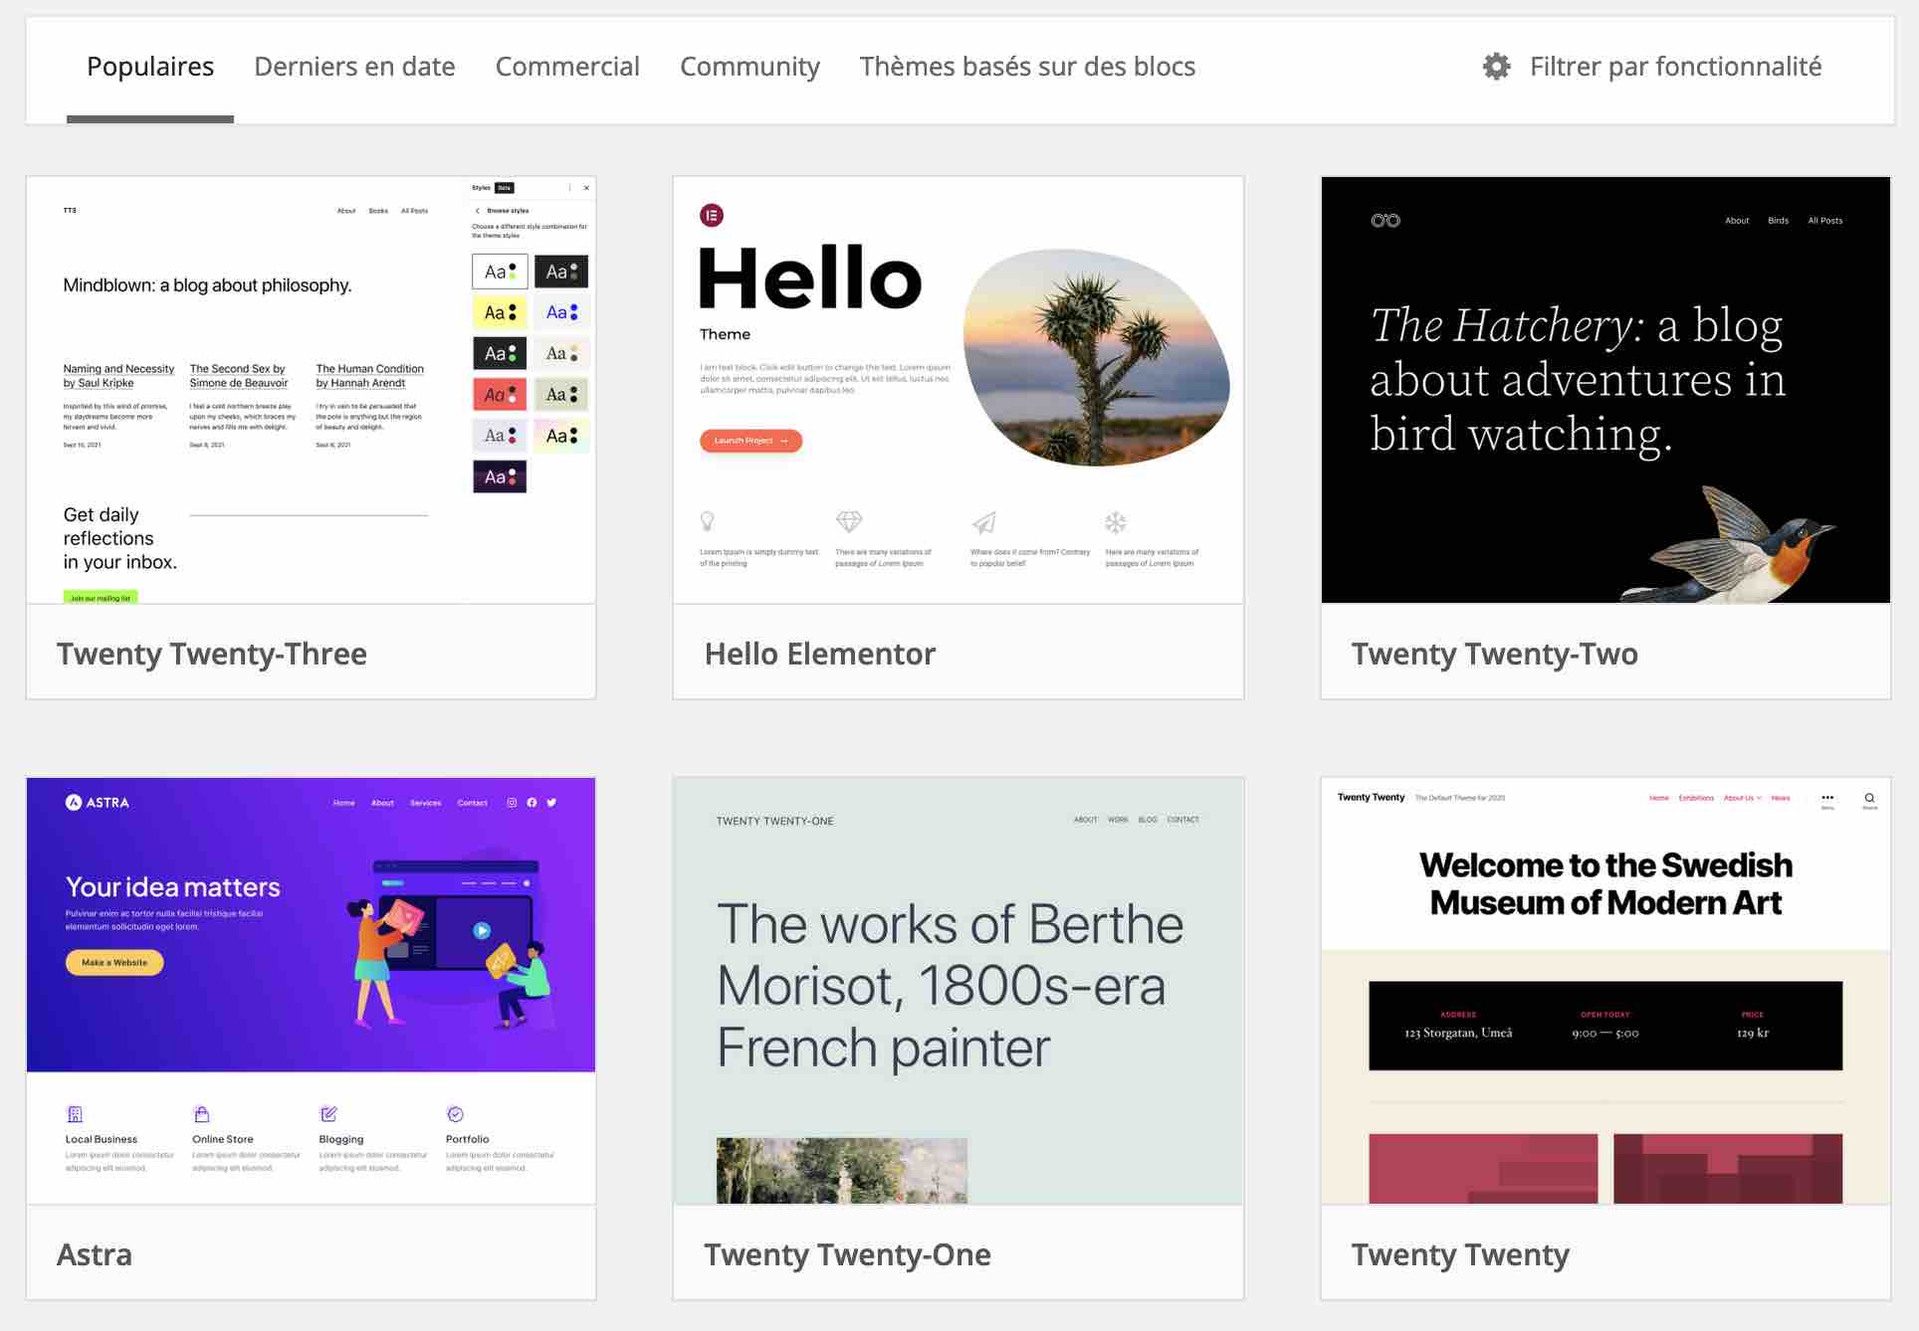Image resolution: width=1919 pixels, height=1331 pixels.
Task: Select the red Aa style swatch
Action: coord(500,395)
